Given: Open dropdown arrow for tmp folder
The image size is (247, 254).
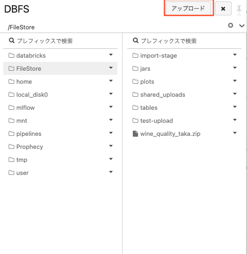Looking at the screenshot, I should (x=111, y=159).
